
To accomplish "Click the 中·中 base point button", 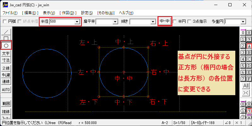I will tap(165, 21).
